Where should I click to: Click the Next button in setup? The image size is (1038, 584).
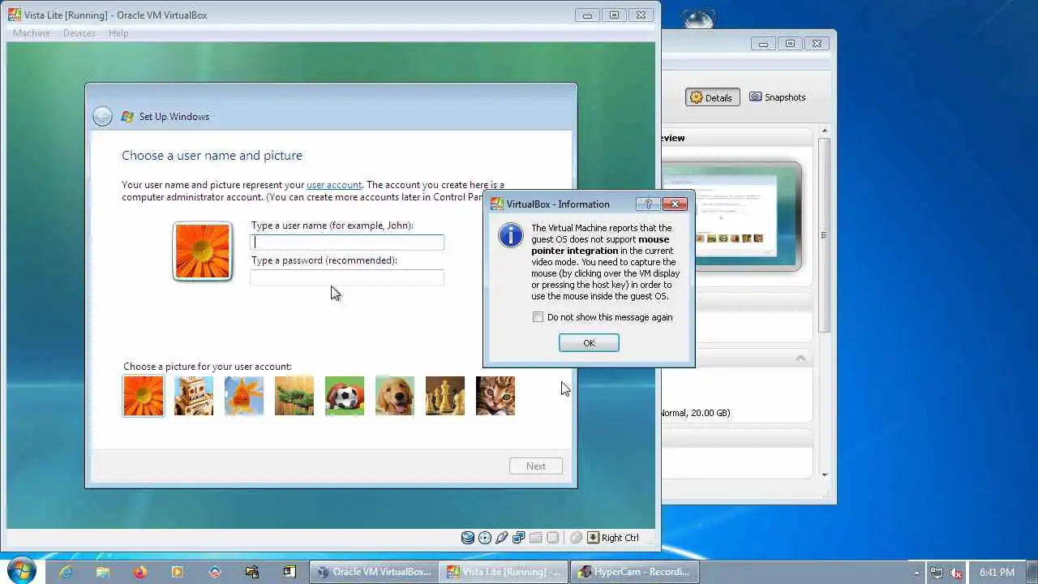[x=536, y=466]
